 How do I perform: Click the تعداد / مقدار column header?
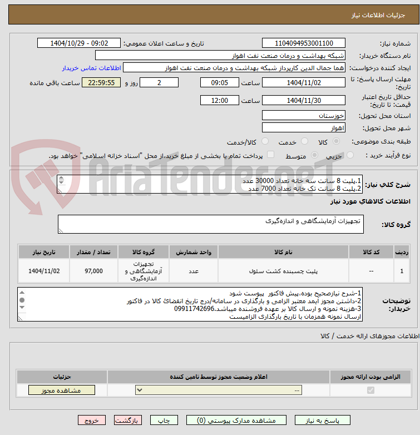point(94,252)
